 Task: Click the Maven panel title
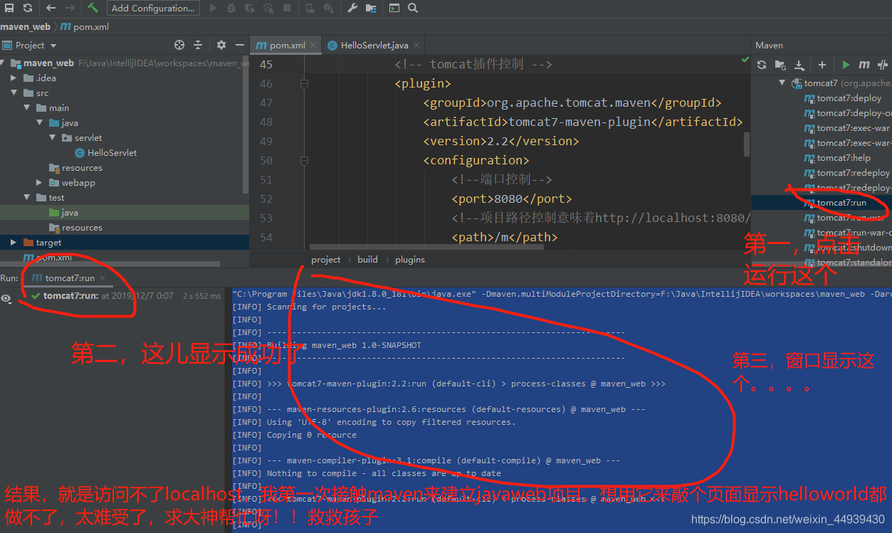769,45
